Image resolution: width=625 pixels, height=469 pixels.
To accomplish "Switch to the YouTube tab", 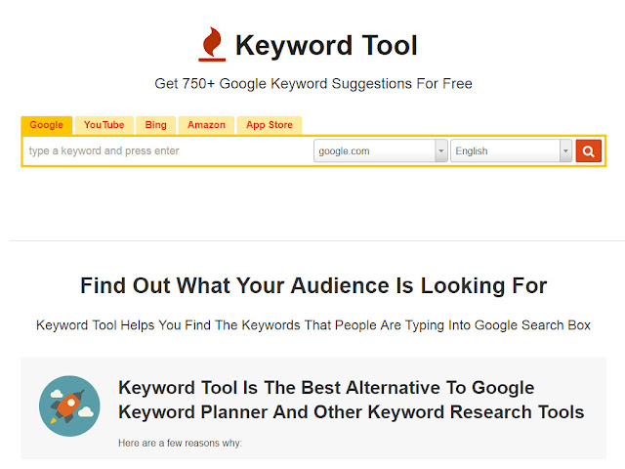I will [104, 125].
